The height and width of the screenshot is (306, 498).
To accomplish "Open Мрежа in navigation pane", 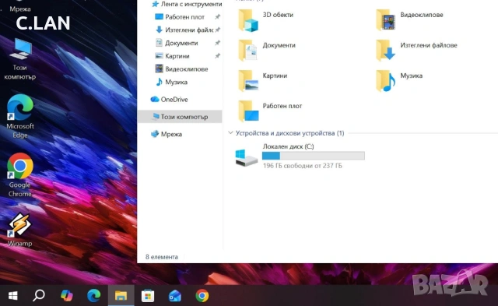I will tap(167, 134).
